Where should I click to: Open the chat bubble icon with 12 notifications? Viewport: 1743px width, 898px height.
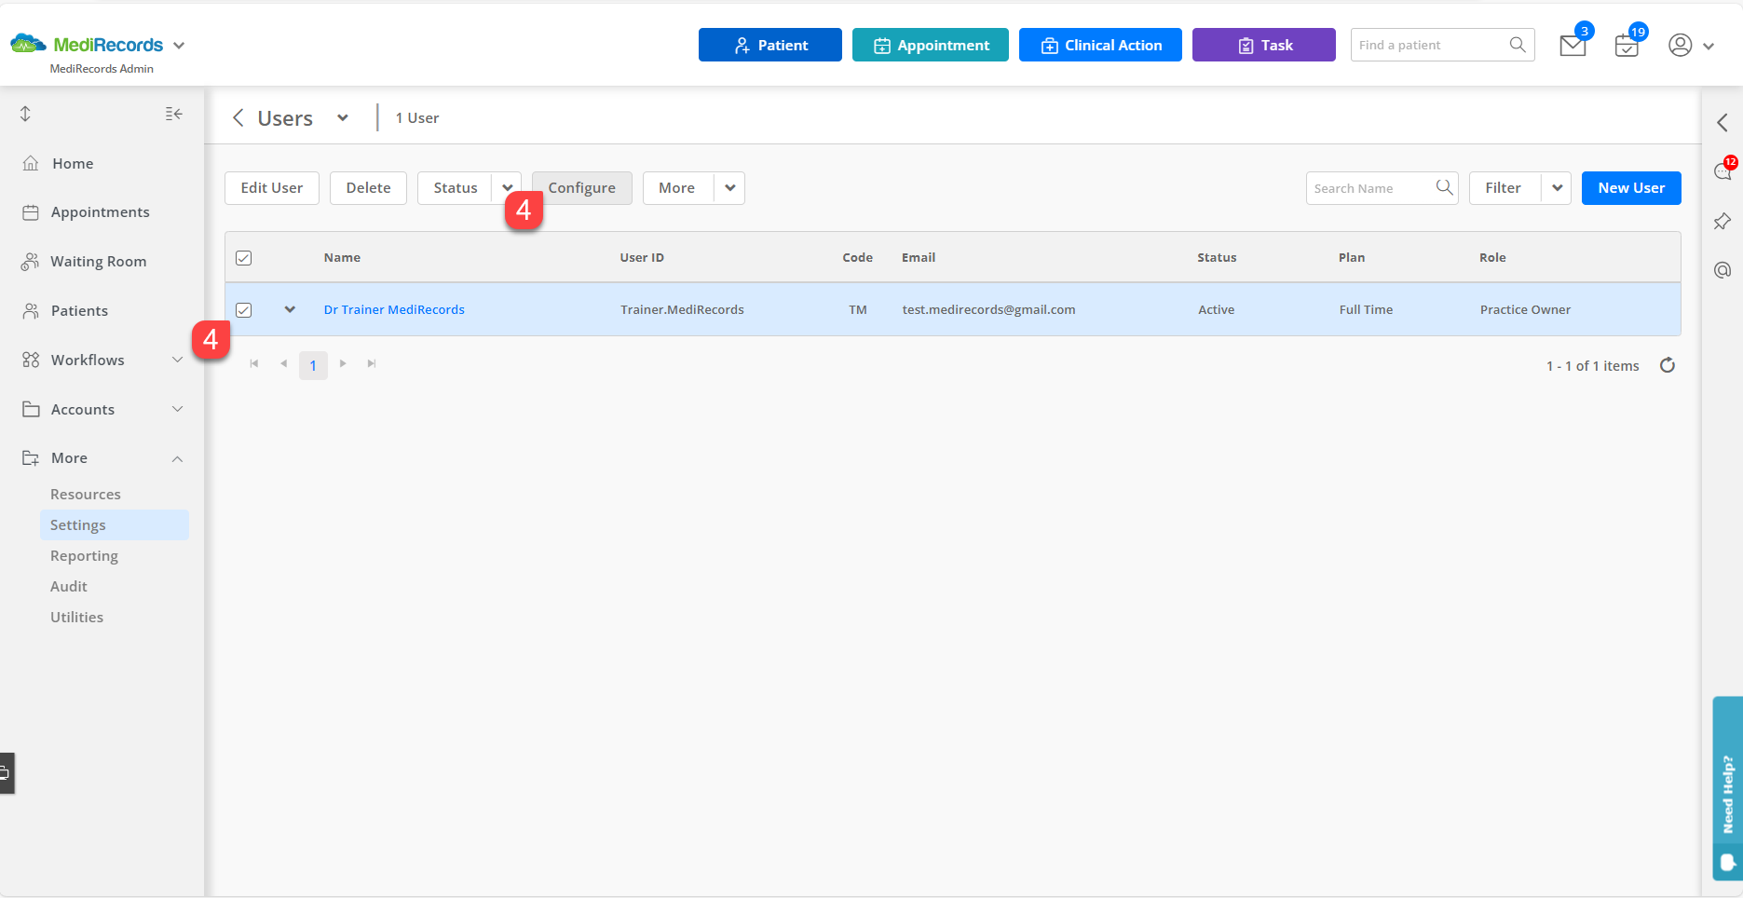pyautogui.click(x=1722, y=171)
